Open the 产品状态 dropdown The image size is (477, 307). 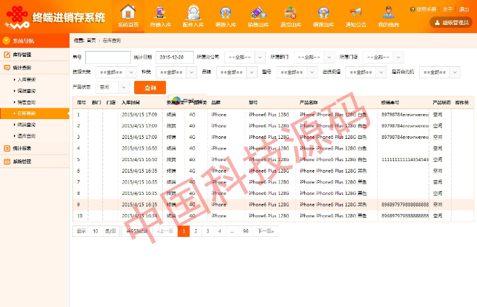(114, 87)
